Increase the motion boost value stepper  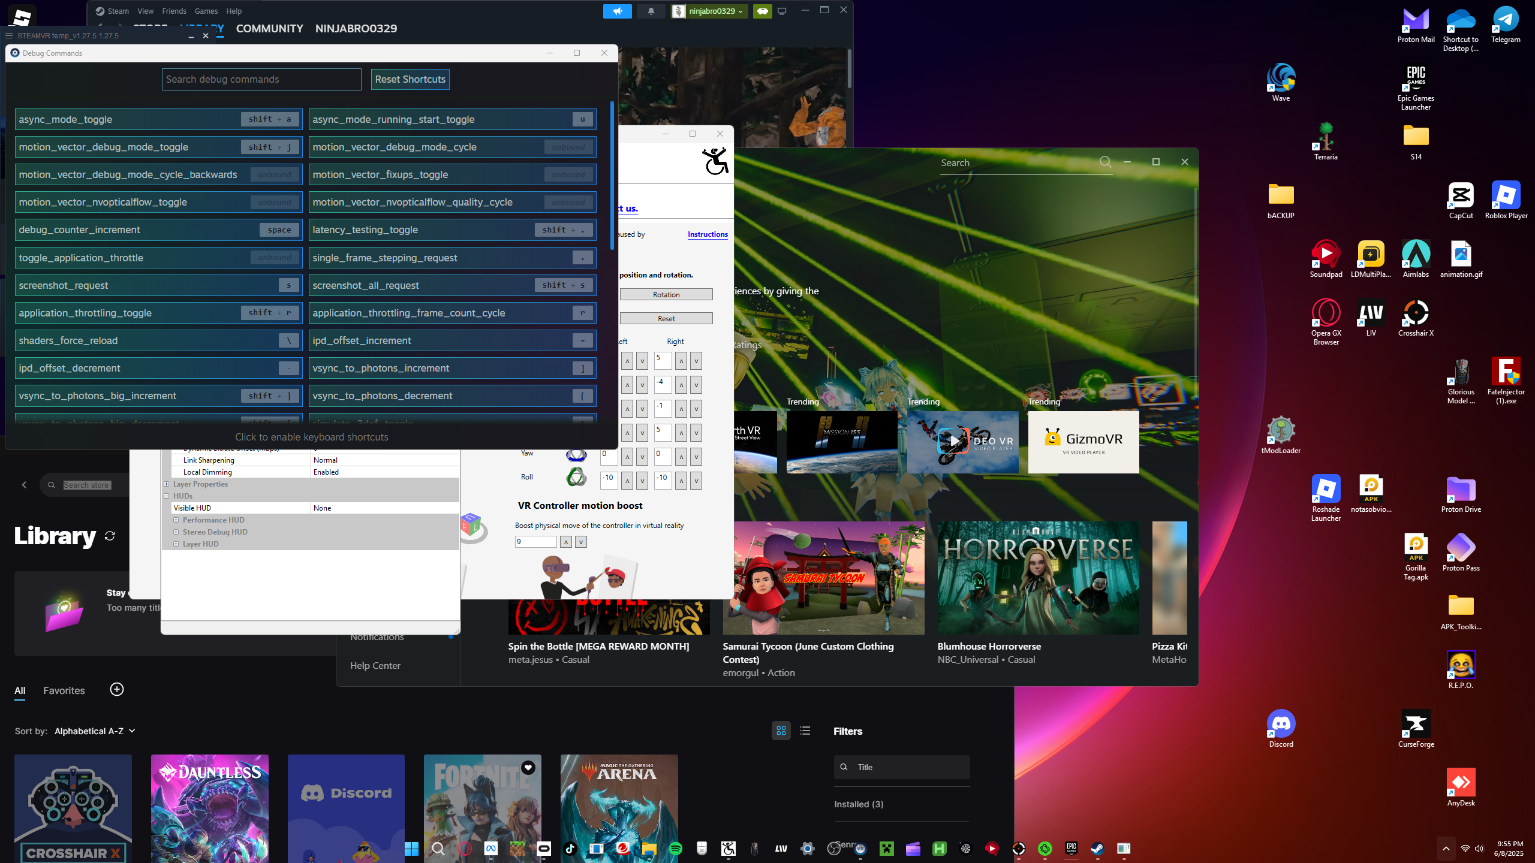point(565,542)
